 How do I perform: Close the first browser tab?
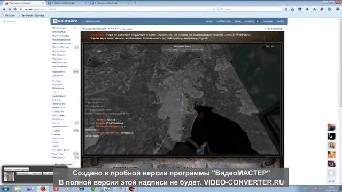point(43,3)
